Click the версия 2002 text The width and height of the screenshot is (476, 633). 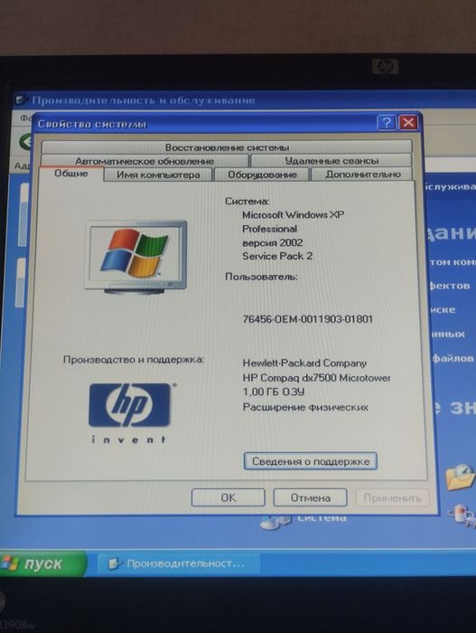(x=272, y=242)
